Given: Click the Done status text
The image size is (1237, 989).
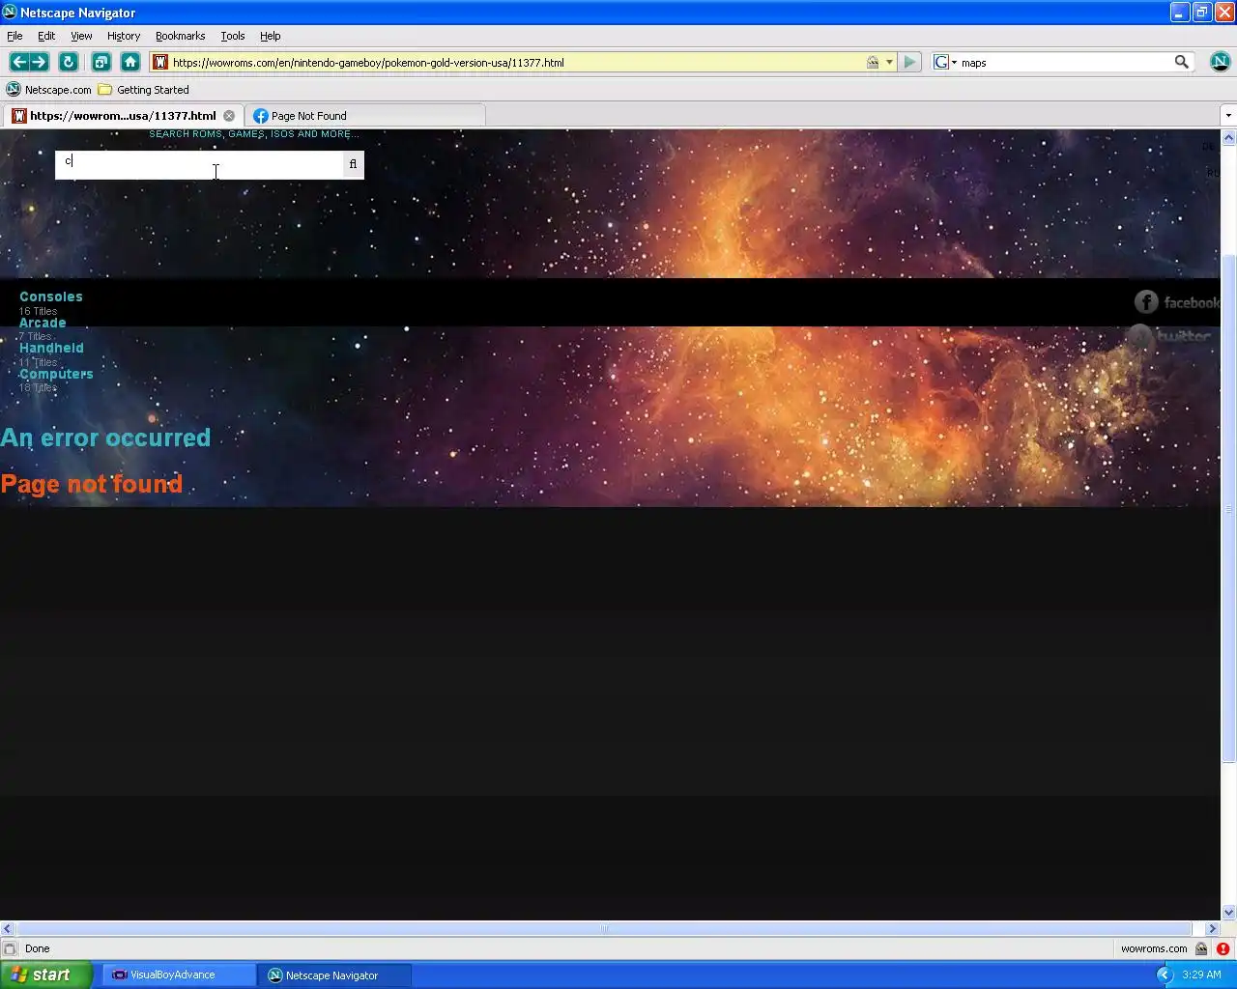Looking at the screenshot, I should [37, 948].
